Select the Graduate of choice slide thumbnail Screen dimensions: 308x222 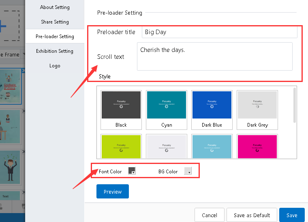click(x=10, y=86)
